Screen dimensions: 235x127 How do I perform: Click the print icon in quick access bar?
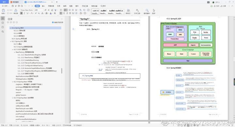point(19,6)
